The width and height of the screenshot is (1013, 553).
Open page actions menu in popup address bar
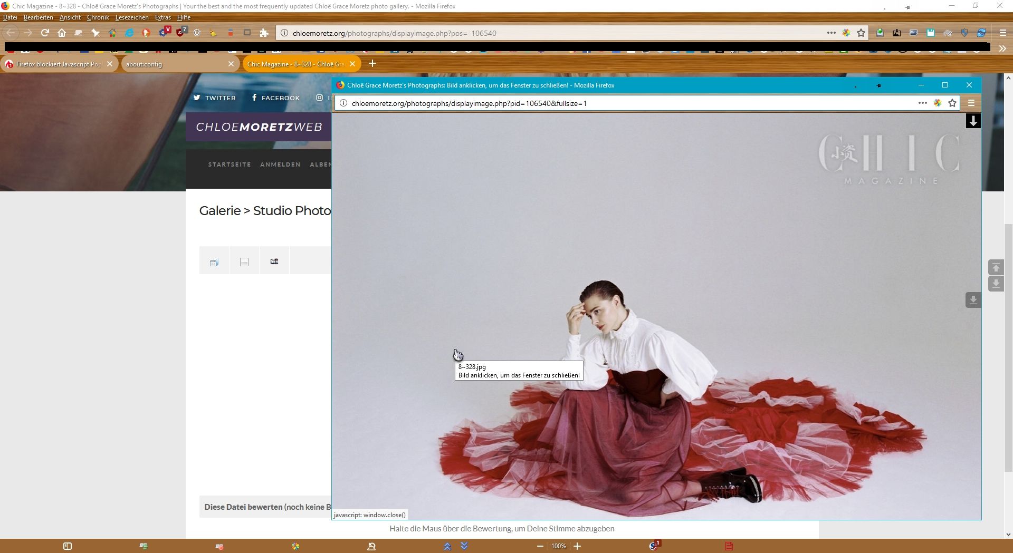click(x=922, y=103)
